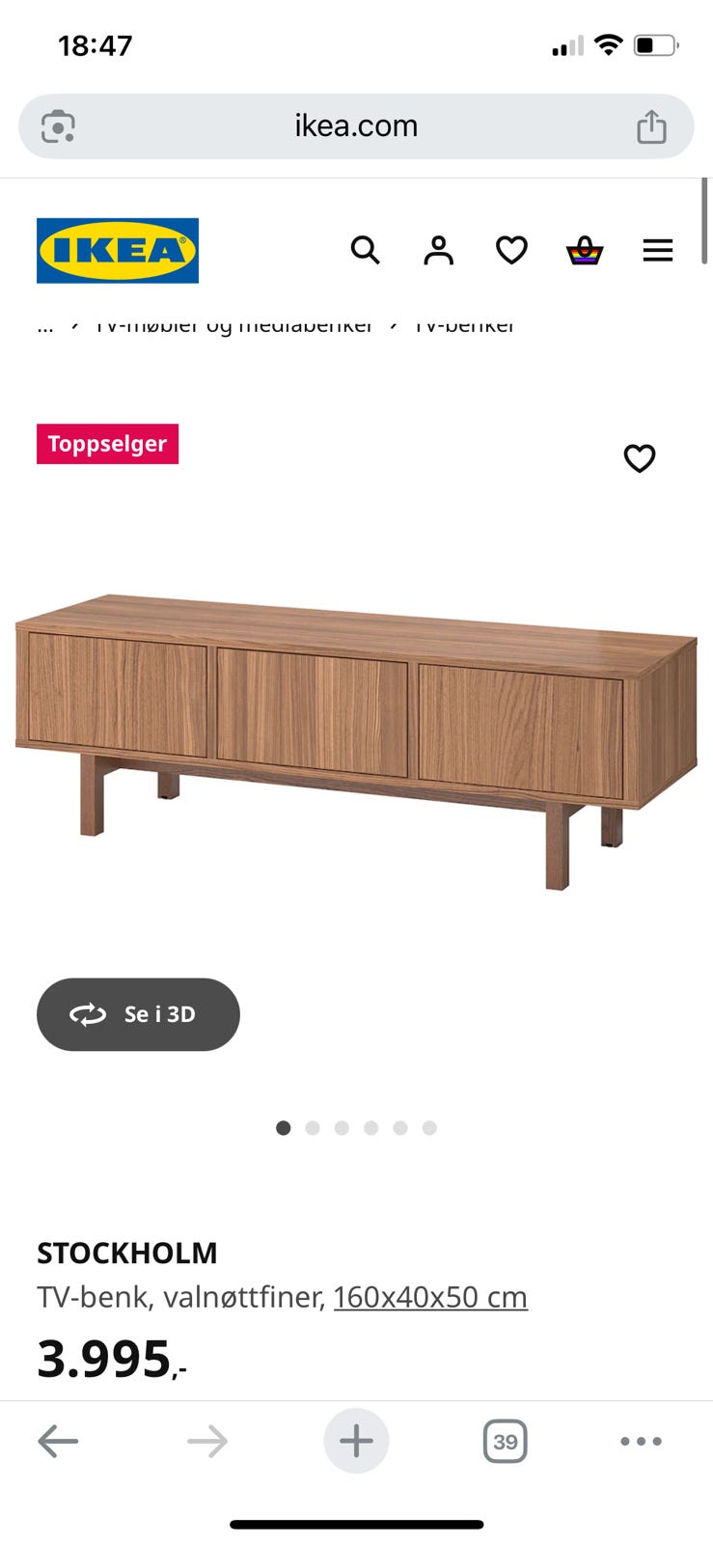Expand the breadcrumb ellipsis
Screen dimensions: 713x1544
pos(45,326)
